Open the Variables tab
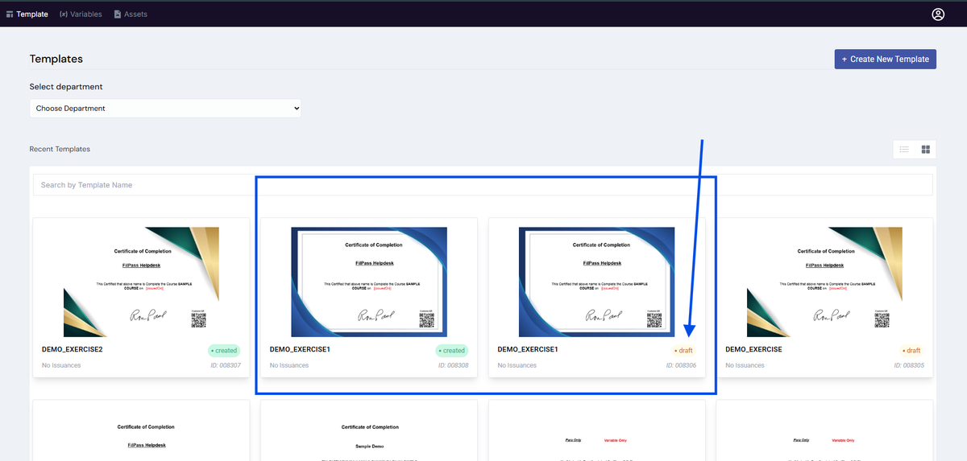This screenshot has height=461, width=967. pos(81,14)
